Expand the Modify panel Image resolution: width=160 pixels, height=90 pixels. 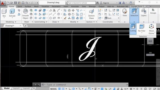pos(74,22)
